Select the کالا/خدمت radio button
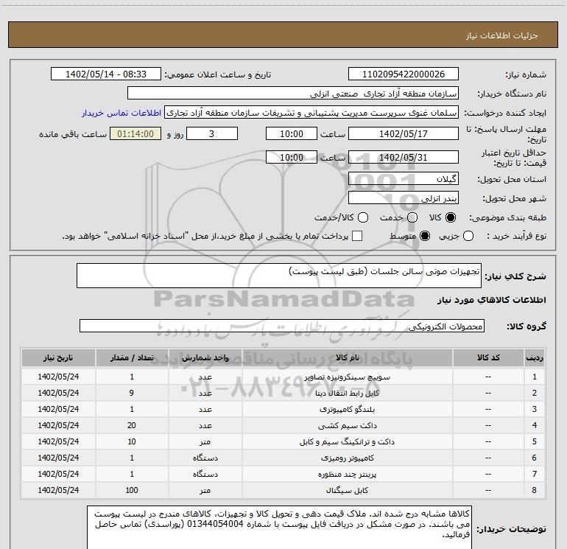 click(x=363, y=217)
